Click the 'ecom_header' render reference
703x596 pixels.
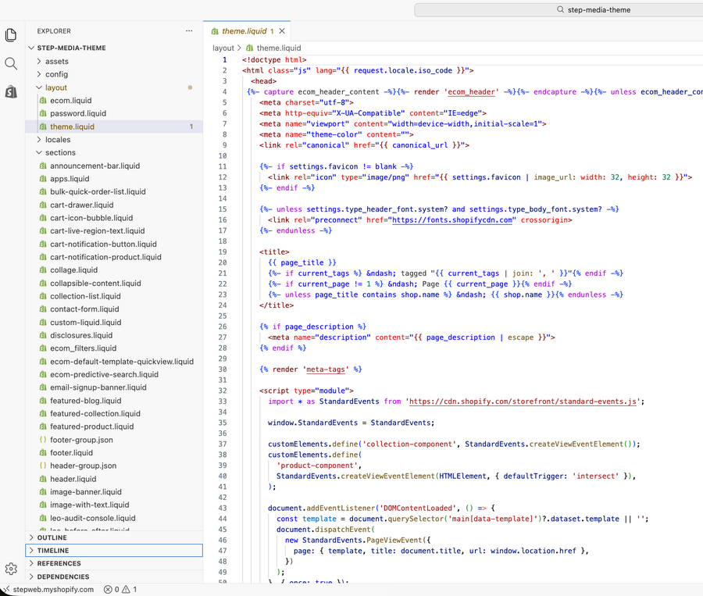[471, 91]
